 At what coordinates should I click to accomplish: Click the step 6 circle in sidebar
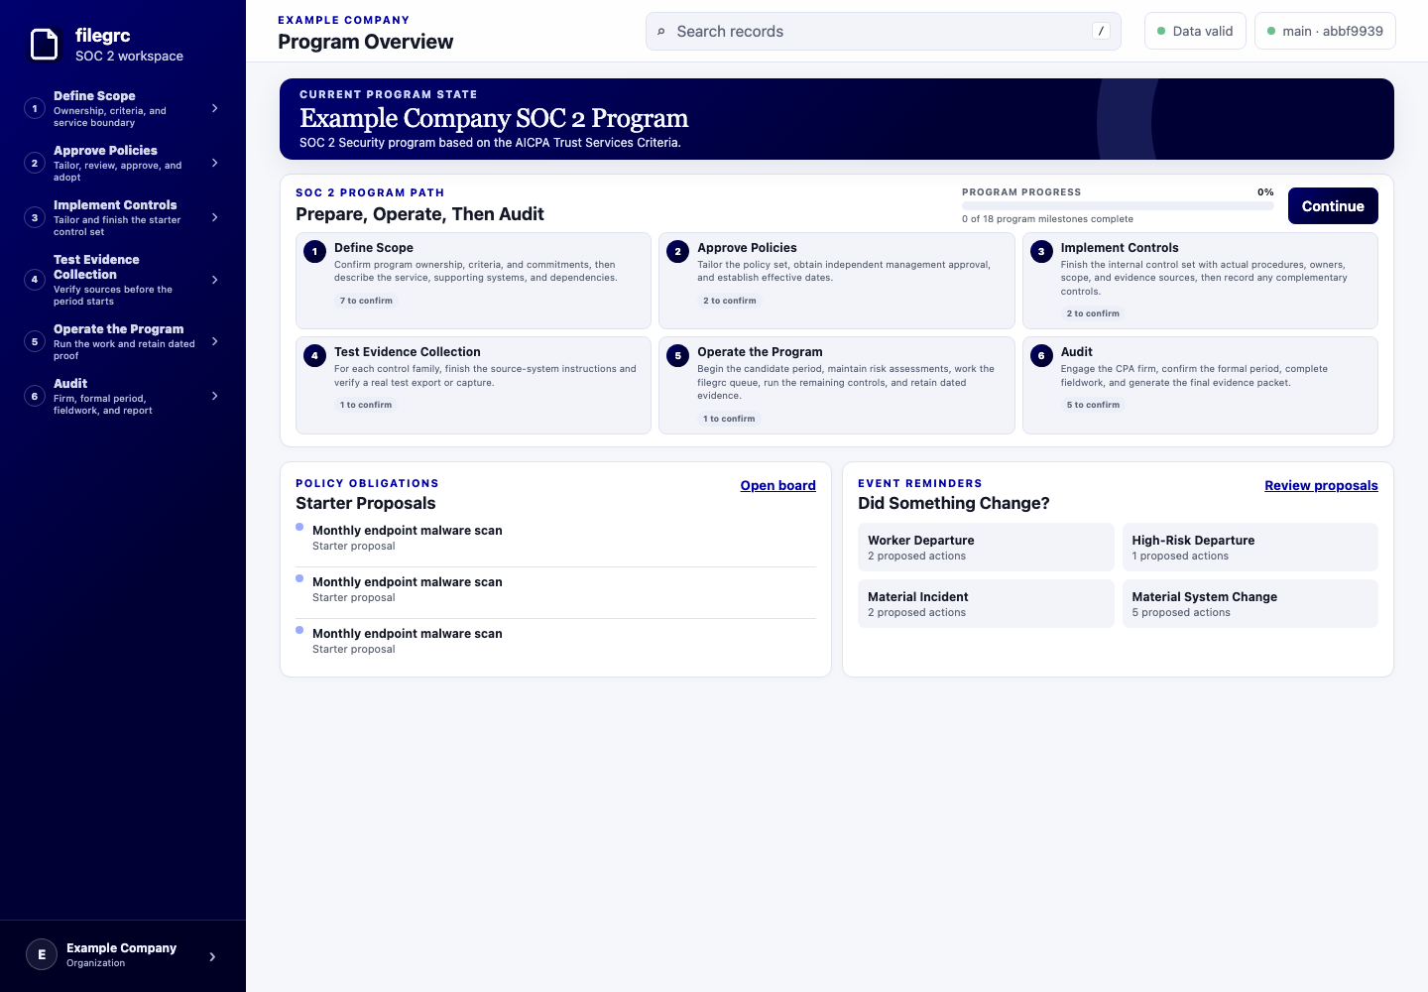point(35,396)
